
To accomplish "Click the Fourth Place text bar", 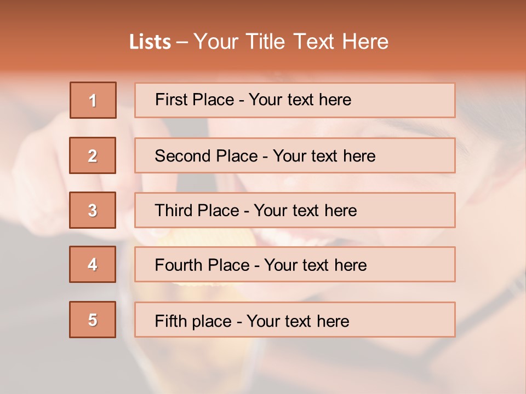I will coord(295,264).
